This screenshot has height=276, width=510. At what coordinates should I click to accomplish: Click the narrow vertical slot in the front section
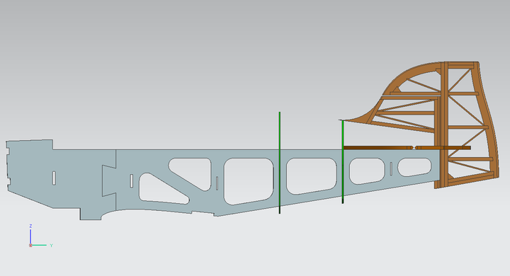(x=54, y=178)
